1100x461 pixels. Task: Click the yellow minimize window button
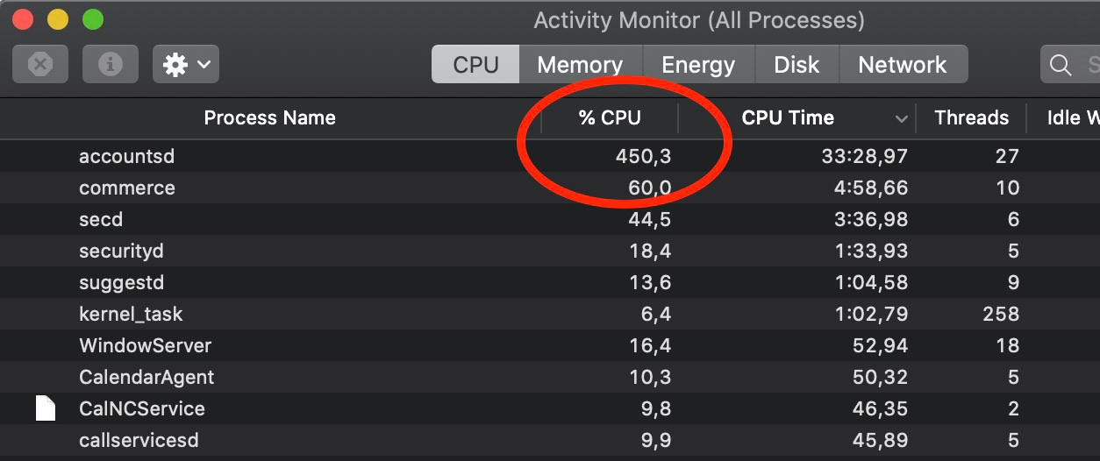[58, 19]
